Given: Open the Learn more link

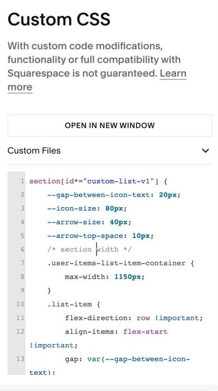Looking at the screenshot, I should (x=173, y=73).
